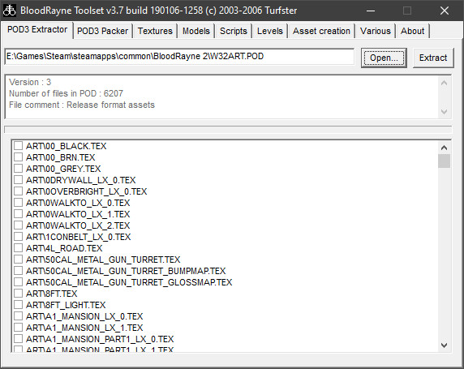Check the ART\00_BRN.TEX checkbox

[19, 157]
